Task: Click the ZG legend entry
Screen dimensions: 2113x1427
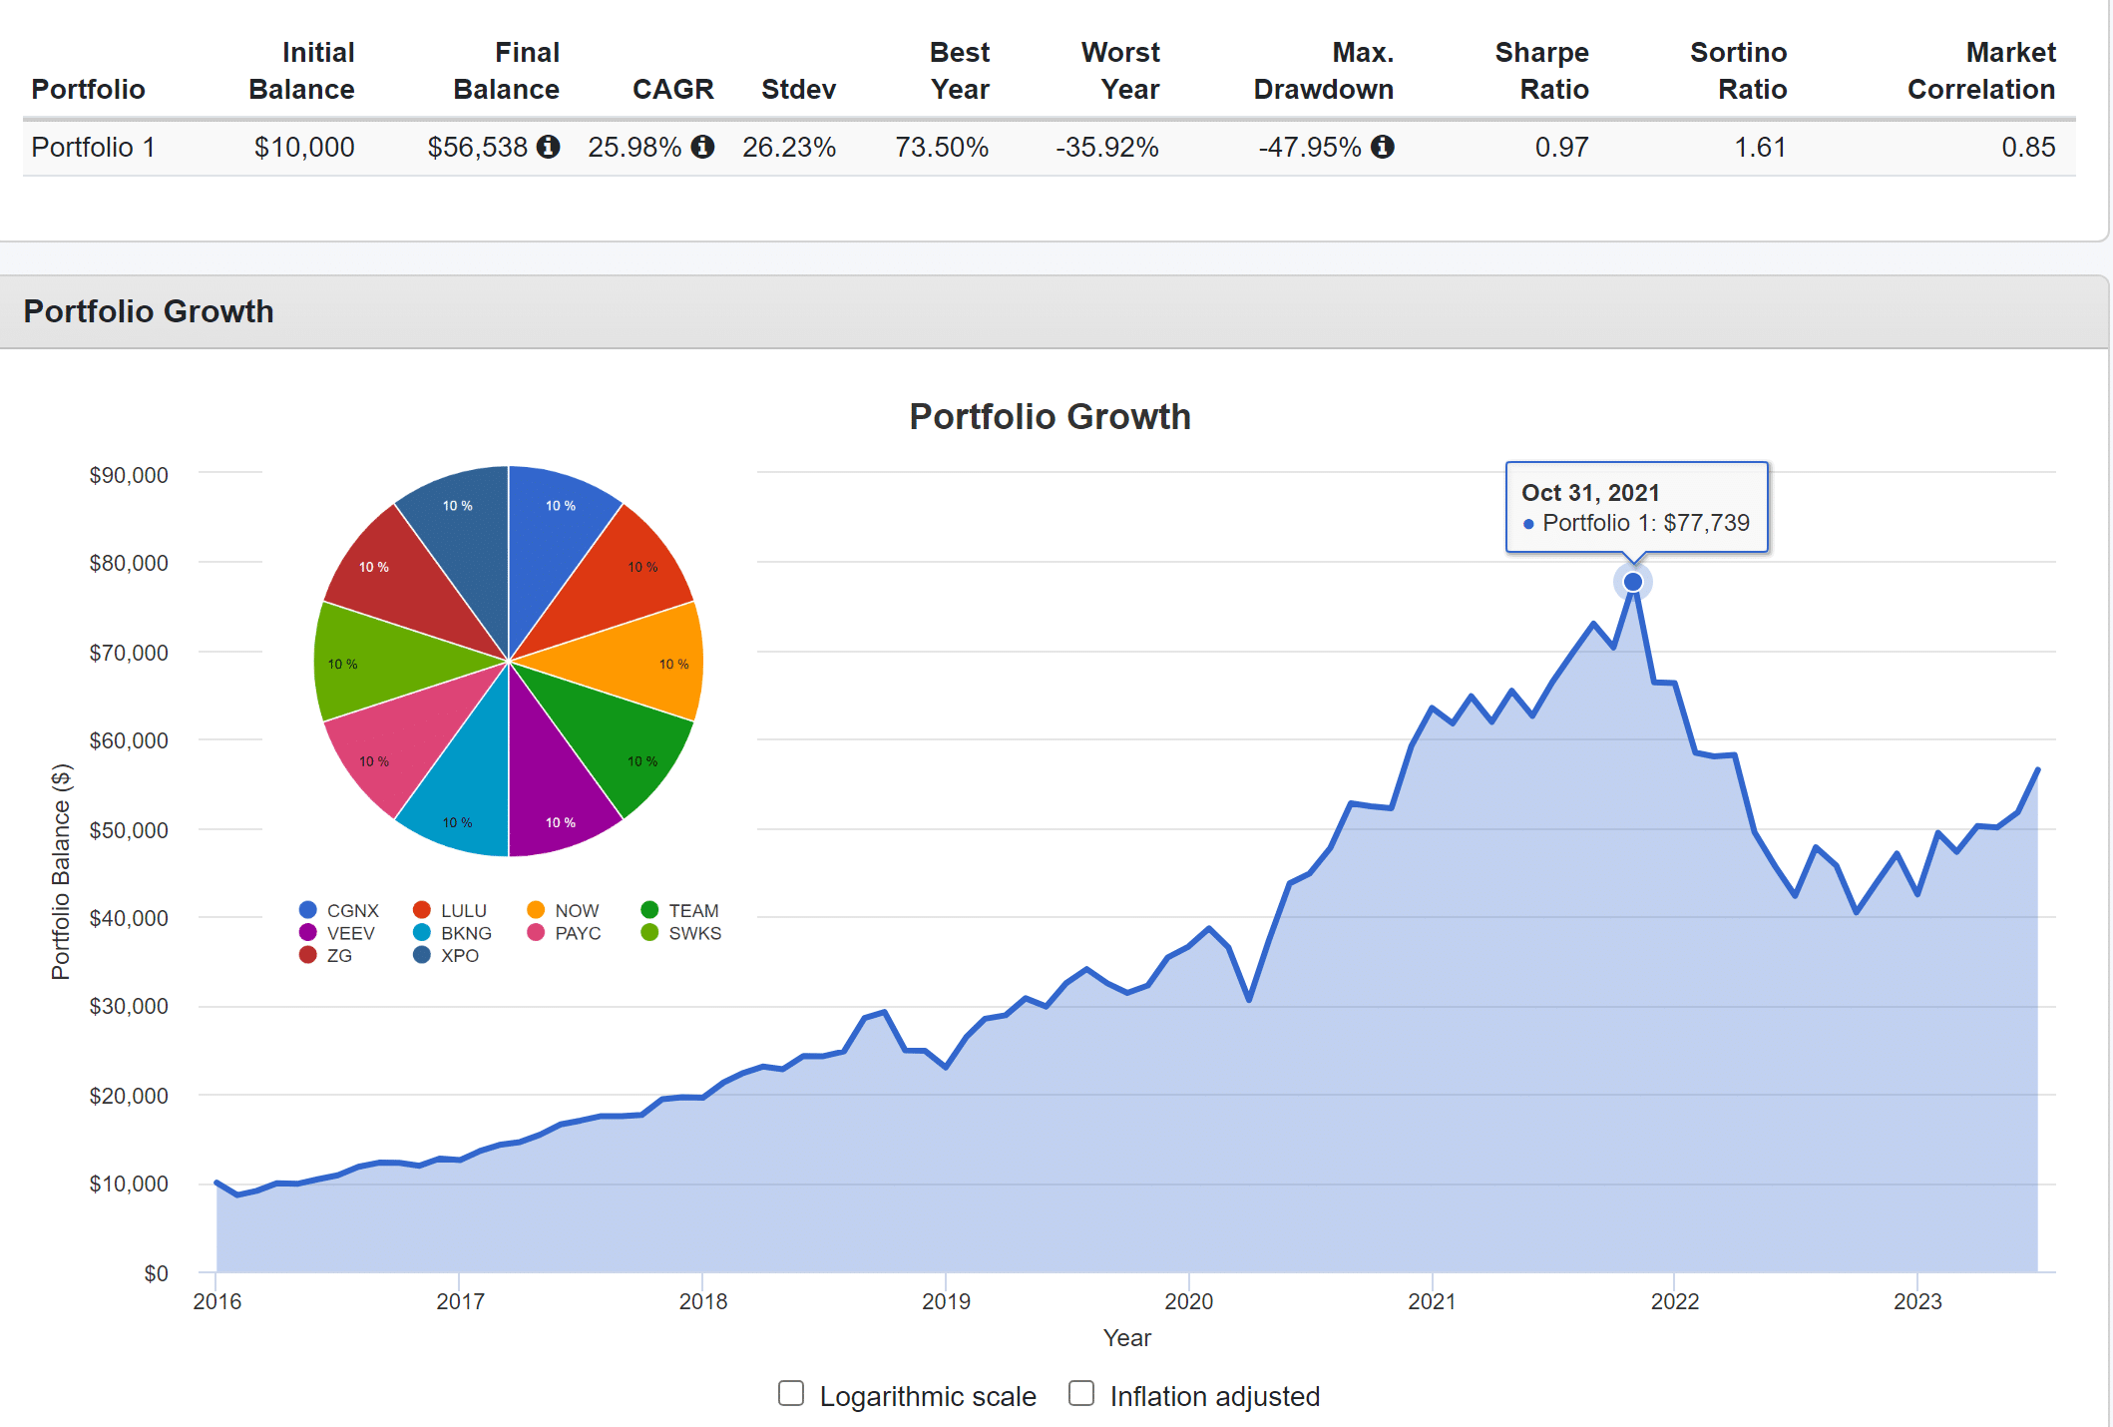Action: 338,956
